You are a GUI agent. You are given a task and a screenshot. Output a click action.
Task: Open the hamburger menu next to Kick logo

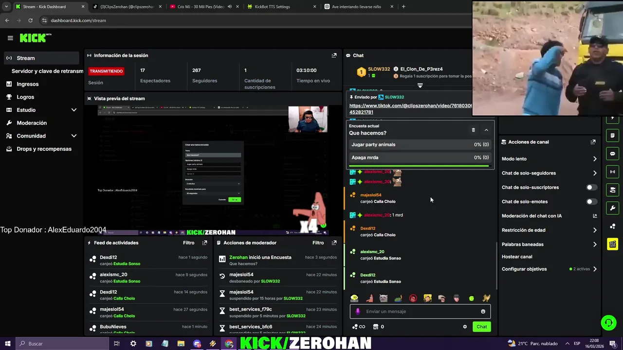pyautogui.click(x=10, y=38)
